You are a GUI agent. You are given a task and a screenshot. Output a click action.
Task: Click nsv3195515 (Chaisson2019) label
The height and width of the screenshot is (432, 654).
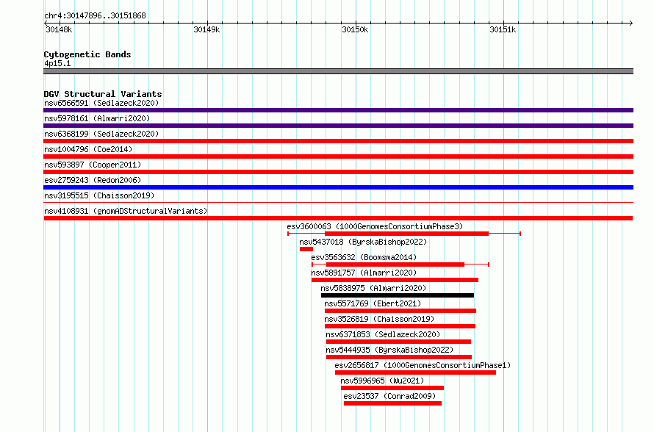pos(99,195)
